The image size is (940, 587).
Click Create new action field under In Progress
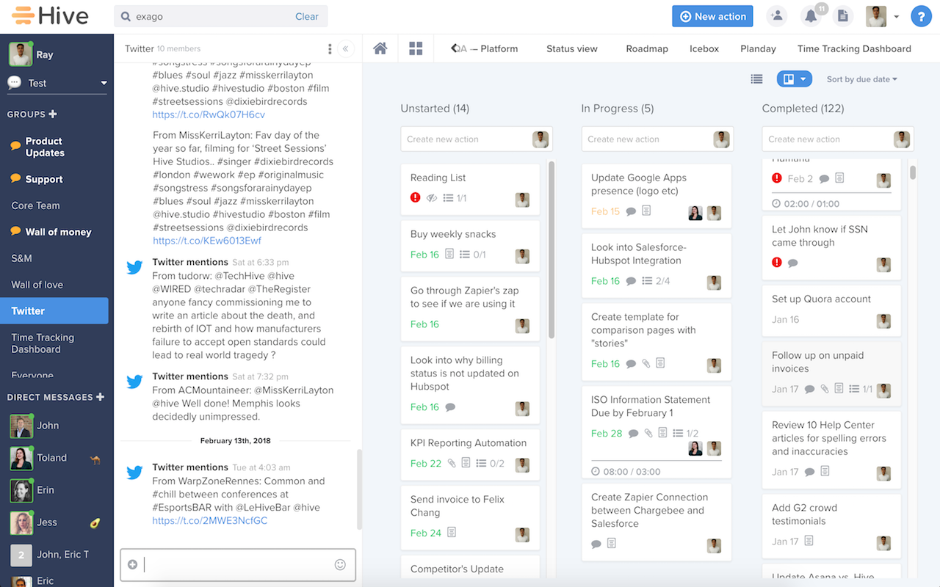click(x=646, y=139)
